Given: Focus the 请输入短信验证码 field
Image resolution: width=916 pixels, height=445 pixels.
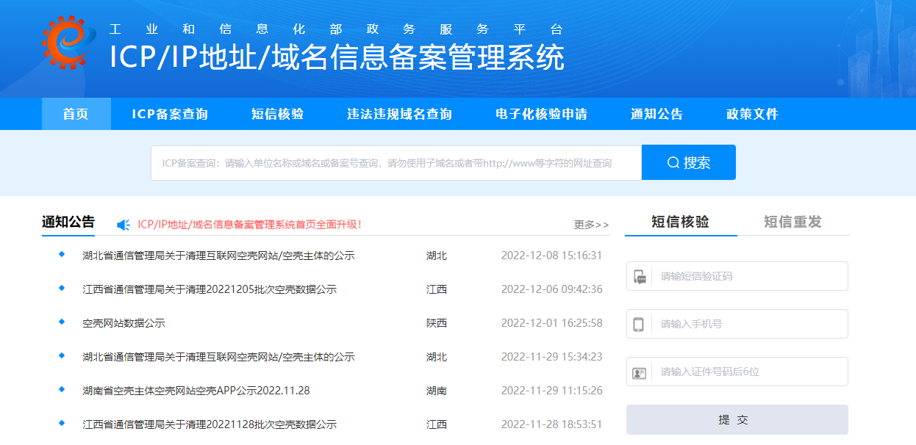Looking at the screenshot, I should (737, 276).
